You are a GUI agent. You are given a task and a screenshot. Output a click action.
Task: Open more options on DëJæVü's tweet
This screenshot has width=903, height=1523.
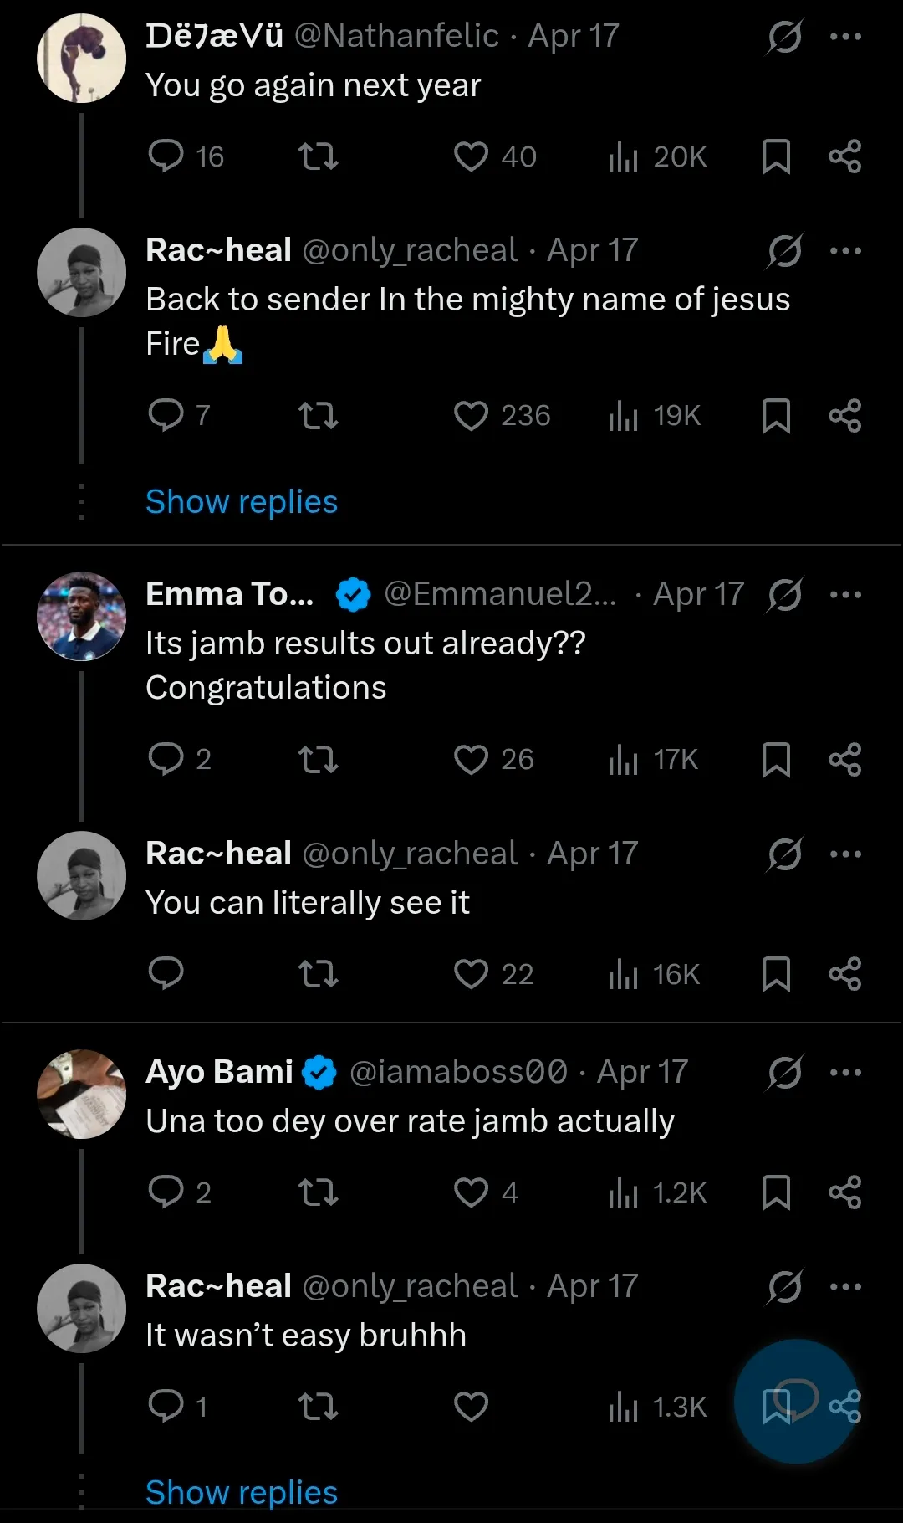pyautogui.click(x=845, y=37)
